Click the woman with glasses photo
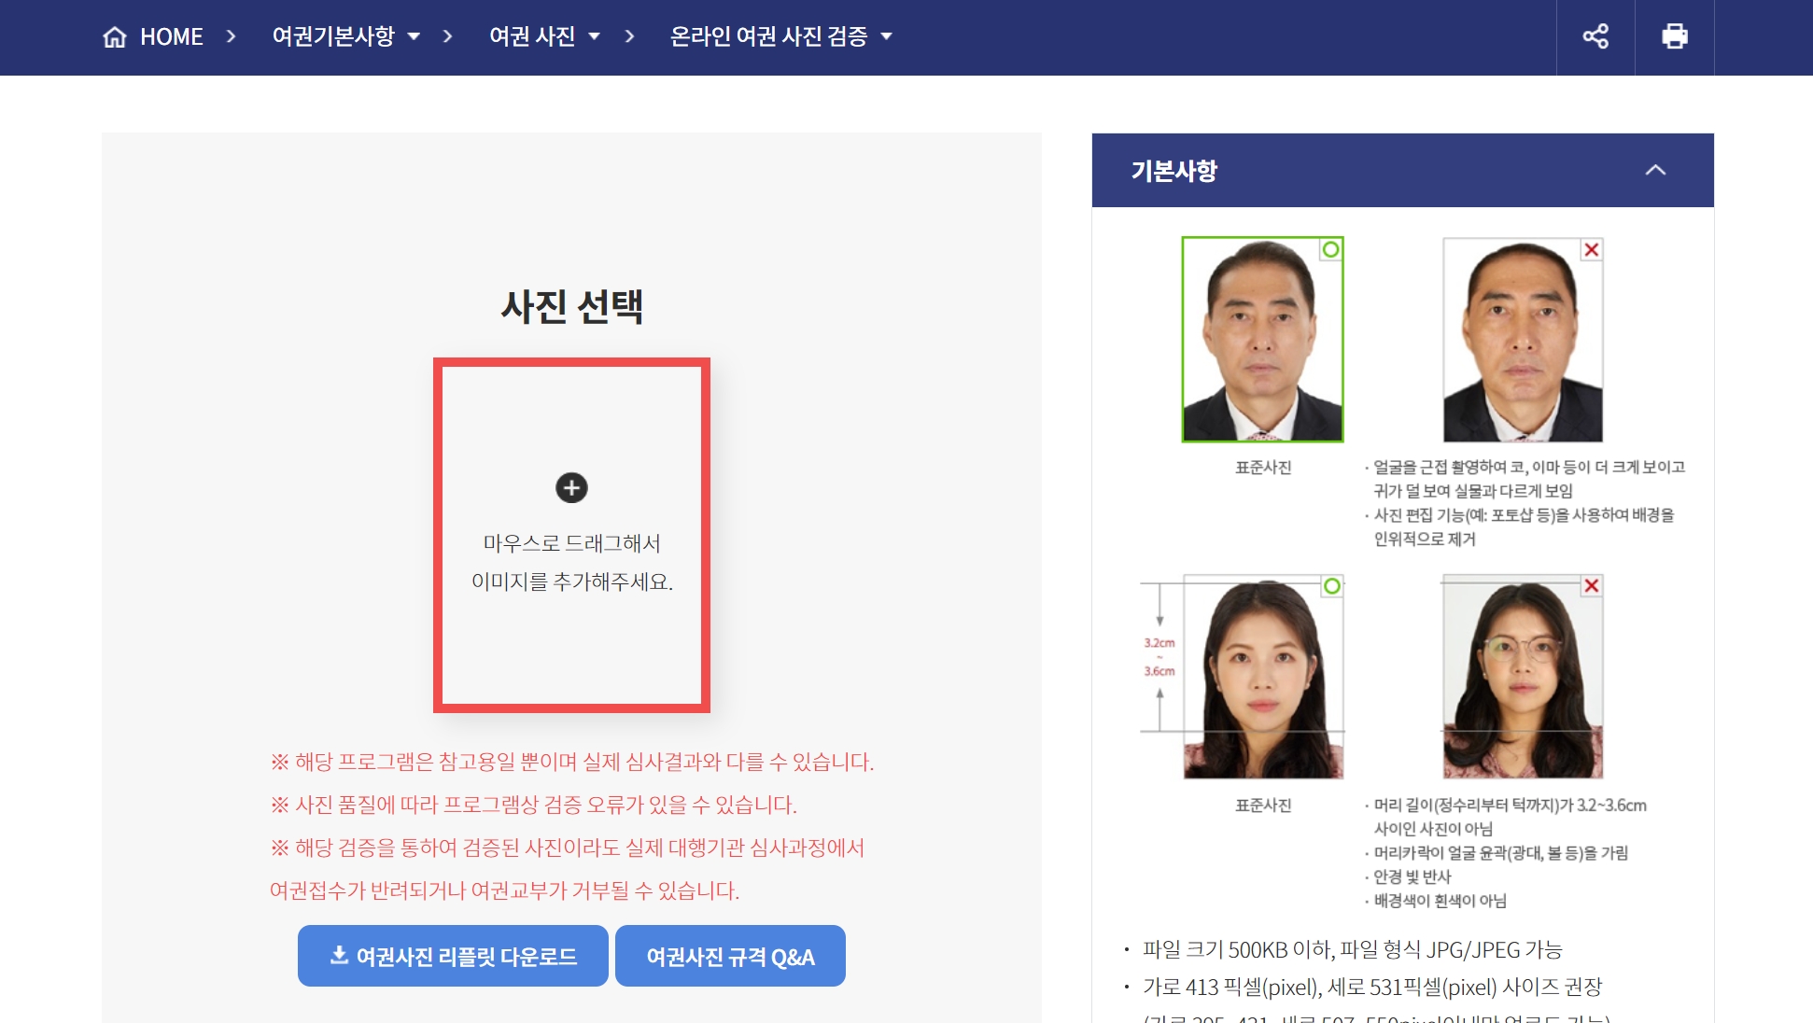This screenshot has width=1813, height=1023. [1522, 678]
